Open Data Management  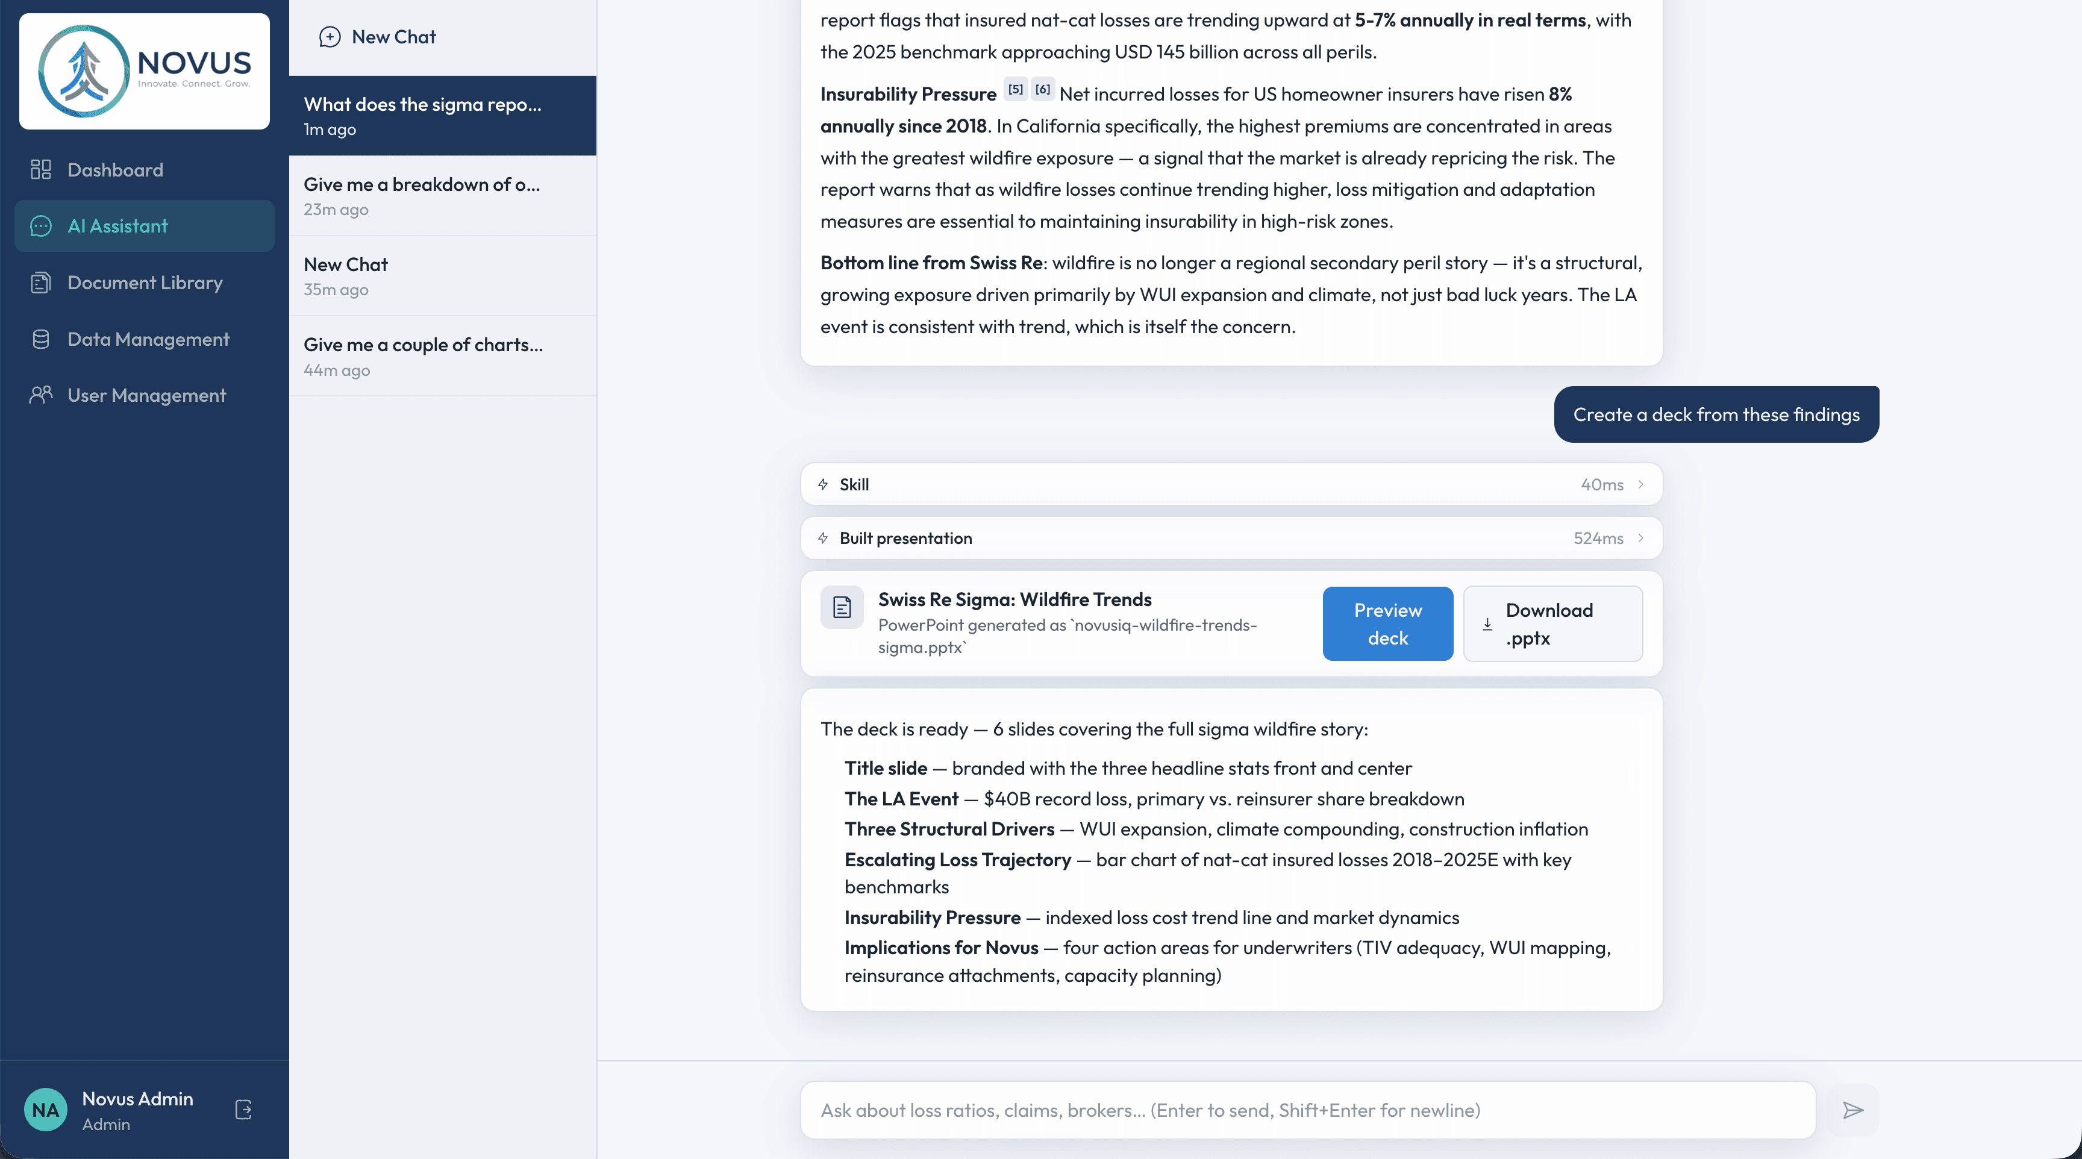[145, 340]
